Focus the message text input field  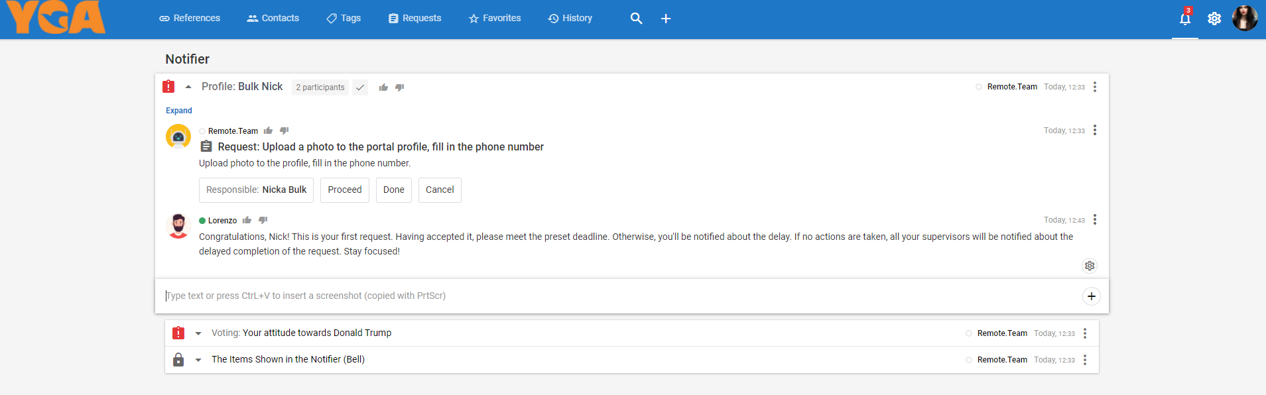[x=617, y=296]
